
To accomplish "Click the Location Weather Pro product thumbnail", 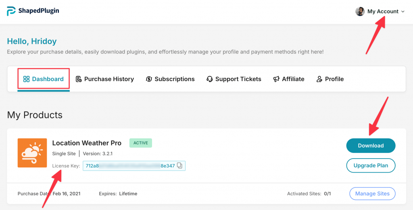I will (x=32, y=153).
